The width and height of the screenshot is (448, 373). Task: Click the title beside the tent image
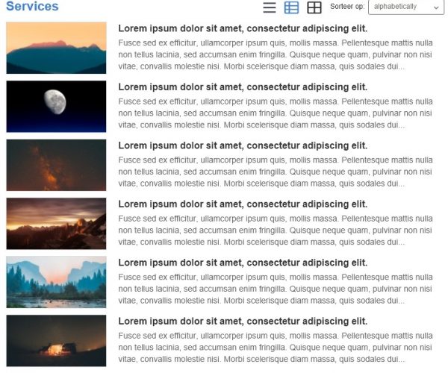[x=243, y=322]
